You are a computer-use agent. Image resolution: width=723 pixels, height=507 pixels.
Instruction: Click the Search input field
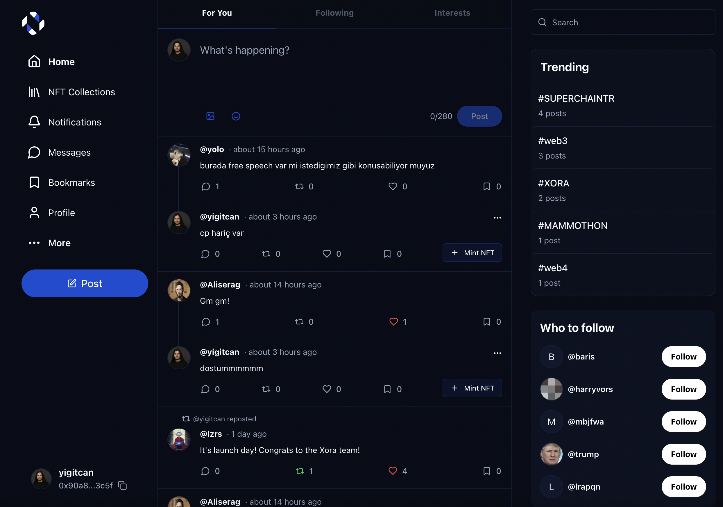623,22
